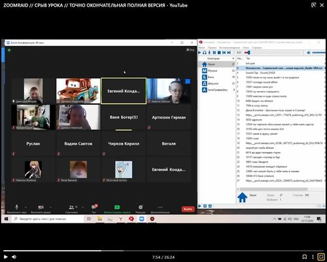Play selected sound in Soundpad toolbar
Screen dimensions: 327x262
point(199,52)
